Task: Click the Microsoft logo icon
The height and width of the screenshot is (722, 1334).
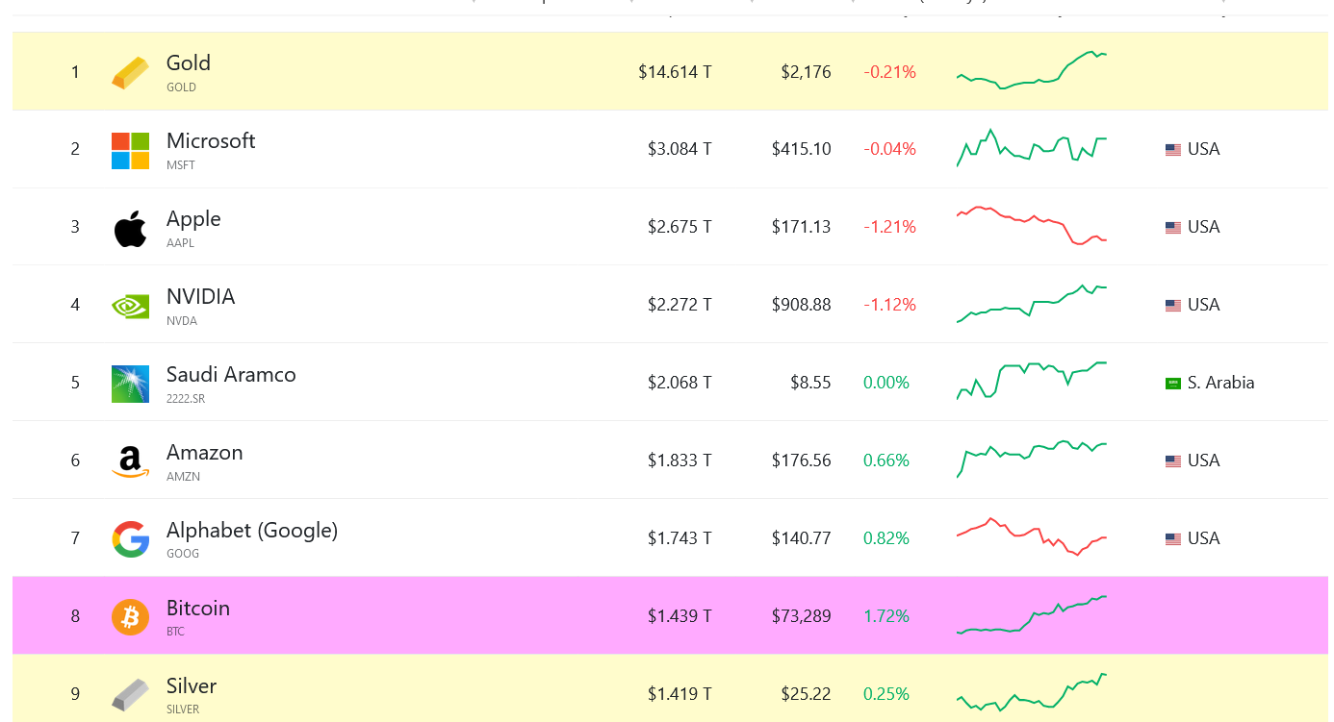Action: click(130, 151)
